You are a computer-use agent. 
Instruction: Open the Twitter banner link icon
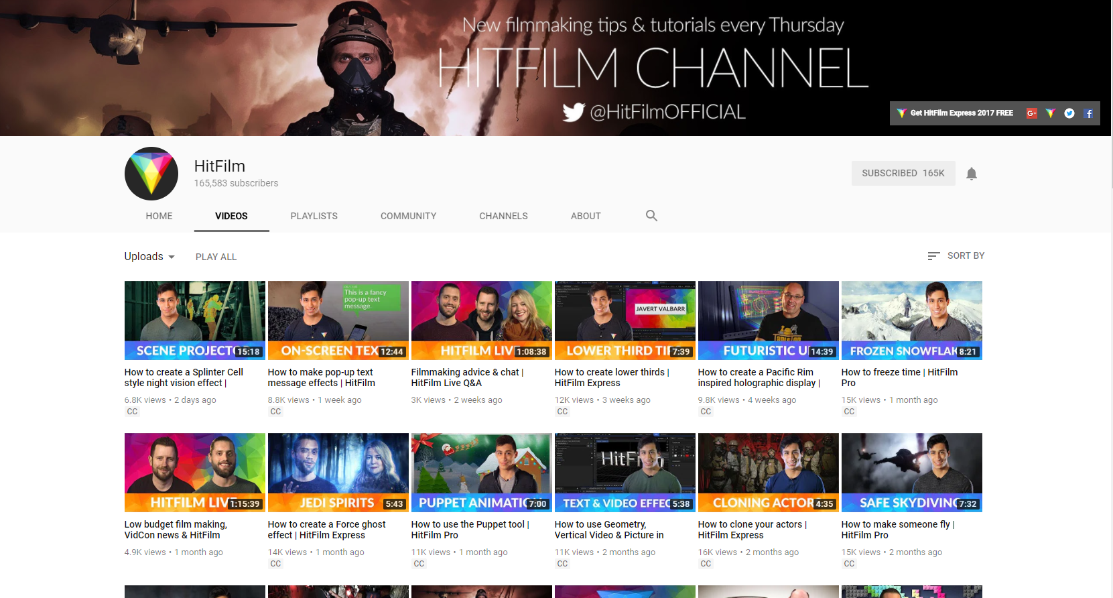pos(1069,113)
